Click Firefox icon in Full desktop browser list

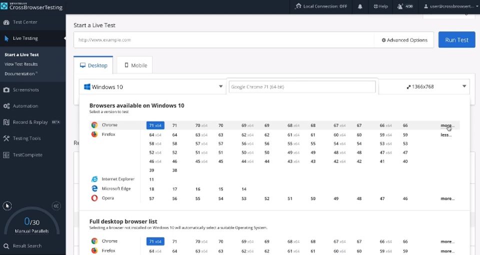click(94, 250)
